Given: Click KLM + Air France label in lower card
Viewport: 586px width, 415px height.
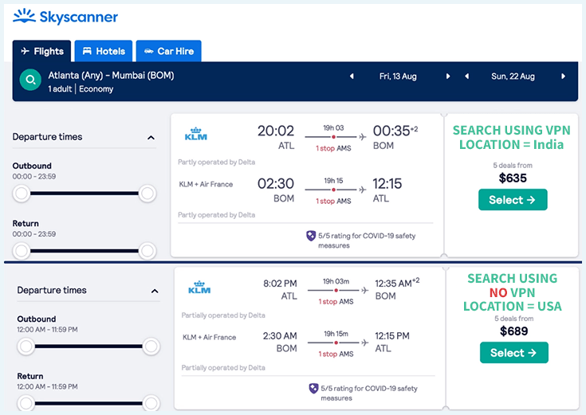Looking at the screenshot, I should coord(209,337).
